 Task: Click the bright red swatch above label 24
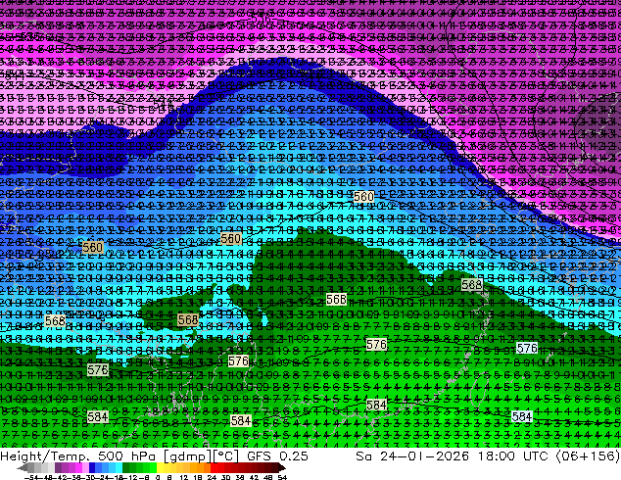[214, 468]
